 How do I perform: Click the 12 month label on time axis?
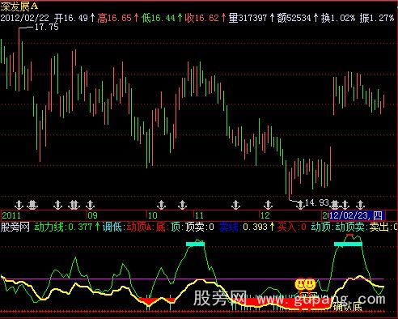(265, 215)
